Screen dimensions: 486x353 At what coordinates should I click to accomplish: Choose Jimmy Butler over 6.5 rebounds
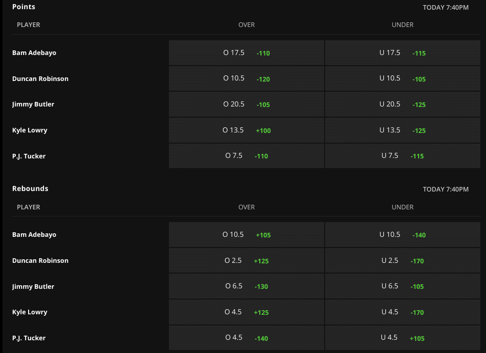[247, 286]
